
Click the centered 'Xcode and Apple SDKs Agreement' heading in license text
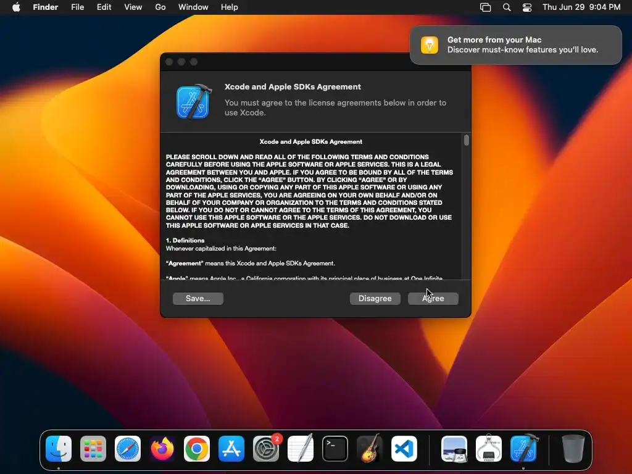pos(311,142)
